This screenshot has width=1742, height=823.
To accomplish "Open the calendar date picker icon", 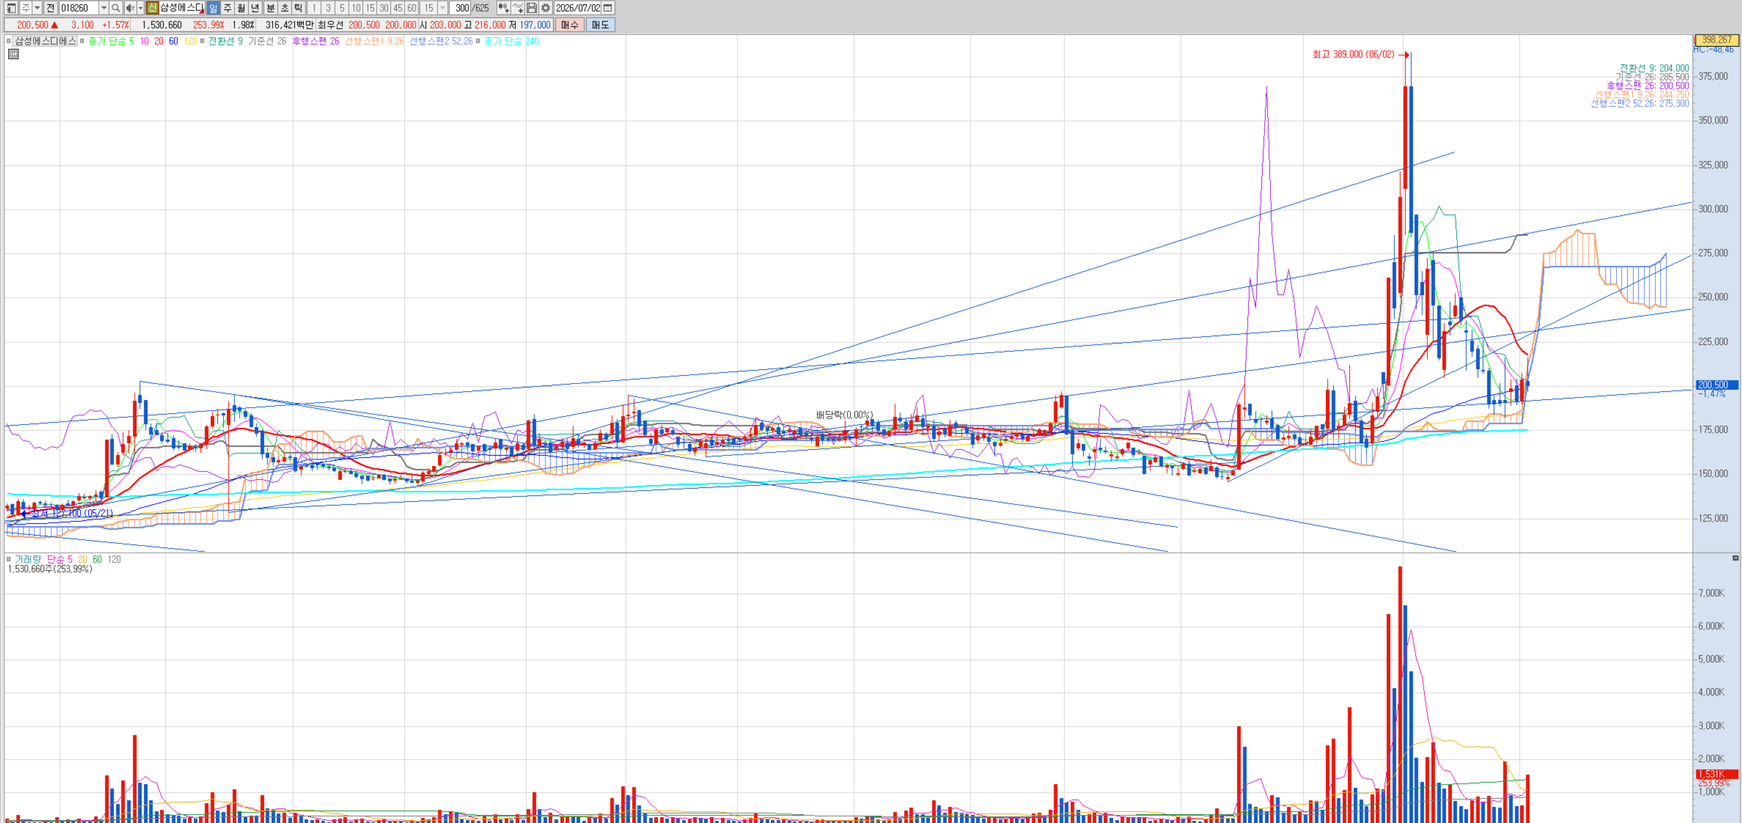I will tap(608, 8).
